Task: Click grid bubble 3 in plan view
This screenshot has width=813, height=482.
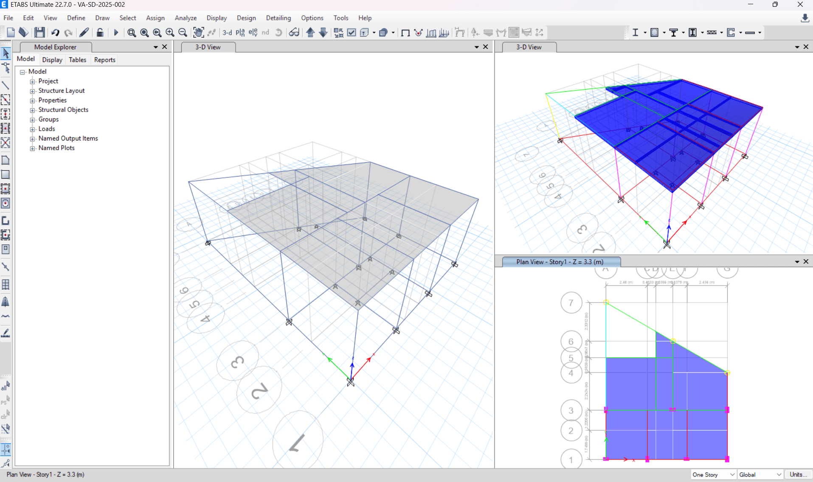Action: point(571,410)
